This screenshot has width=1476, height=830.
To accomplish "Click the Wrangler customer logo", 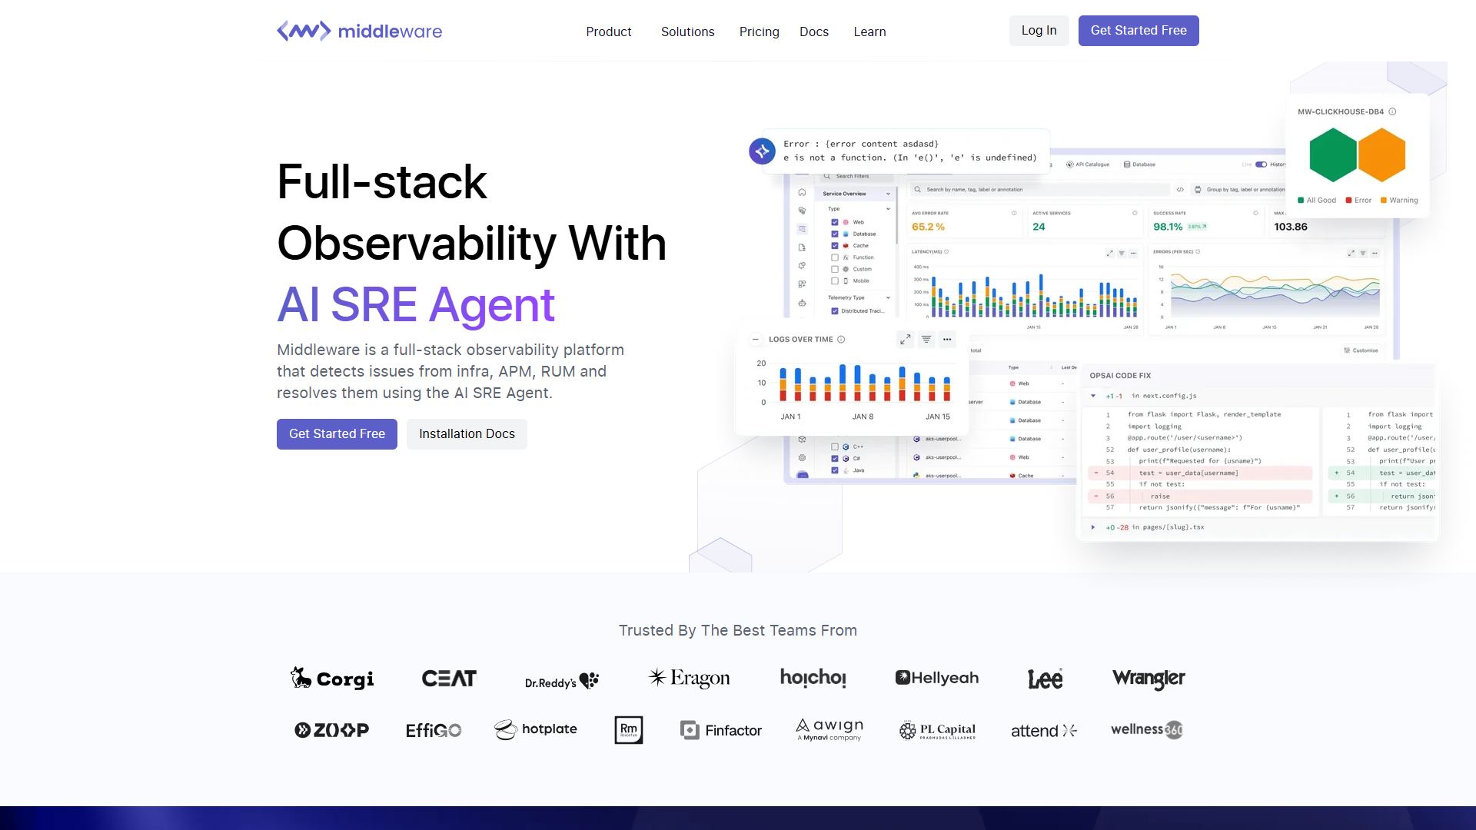I will point(1149,679).
